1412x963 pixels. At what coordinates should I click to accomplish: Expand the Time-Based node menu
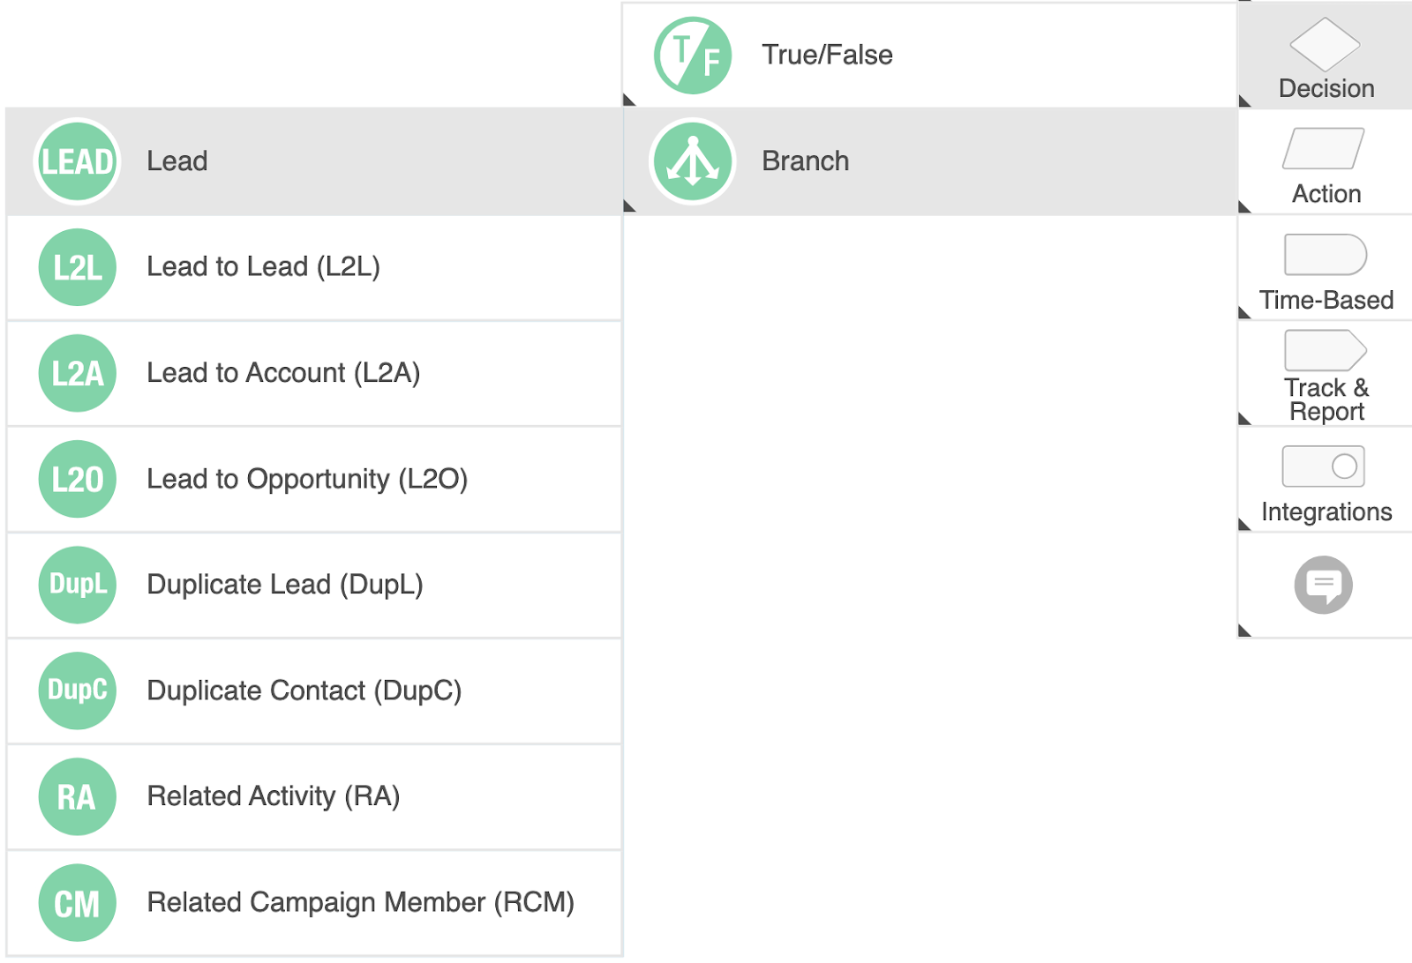tap(1325, 270)
